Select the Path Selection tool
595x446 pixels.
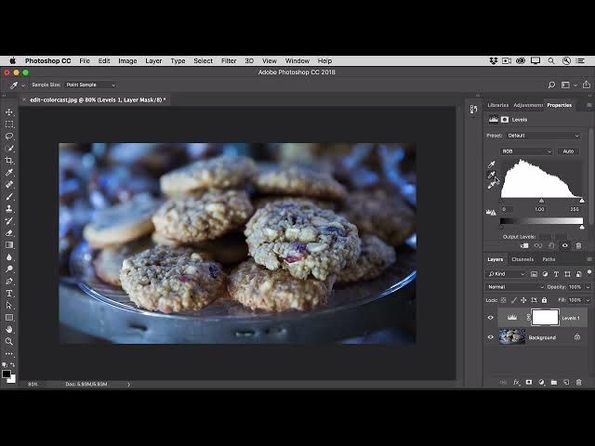coord(9,306)
